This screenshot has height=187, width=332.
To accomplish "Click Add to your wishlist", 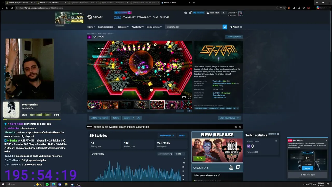I will 100,118.
